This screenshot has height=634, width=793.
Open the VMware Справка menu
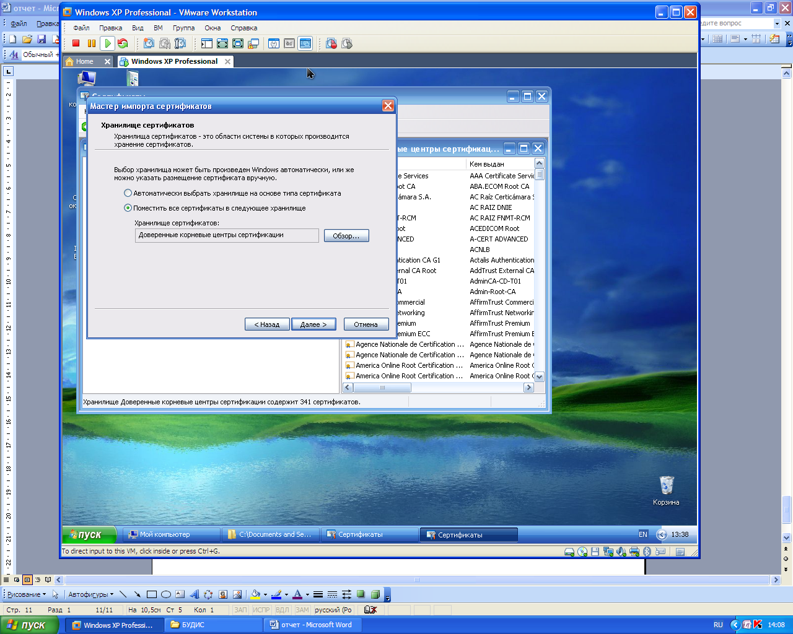pyautogui.click(x=243, y=28)
